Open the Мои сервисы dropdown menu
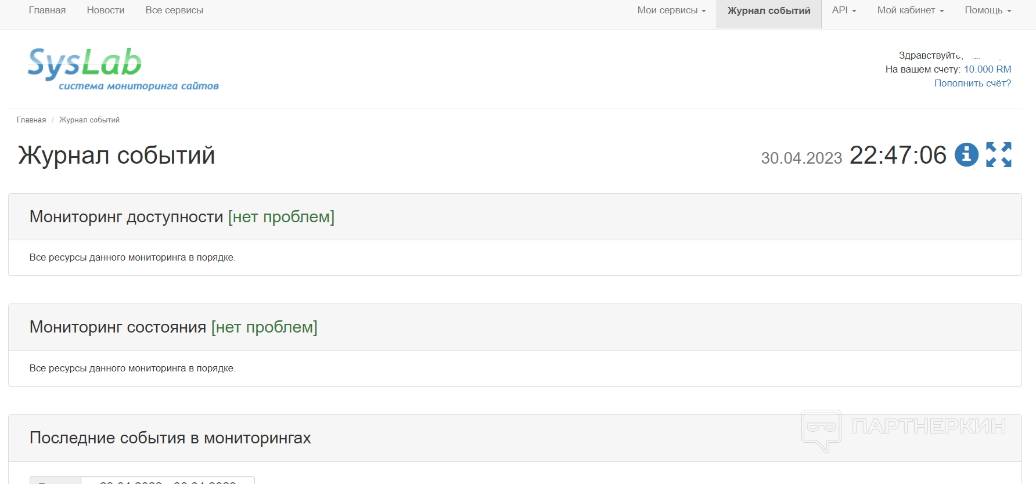Viewport: 1036px width, 484px height. [x=671, y=10]
